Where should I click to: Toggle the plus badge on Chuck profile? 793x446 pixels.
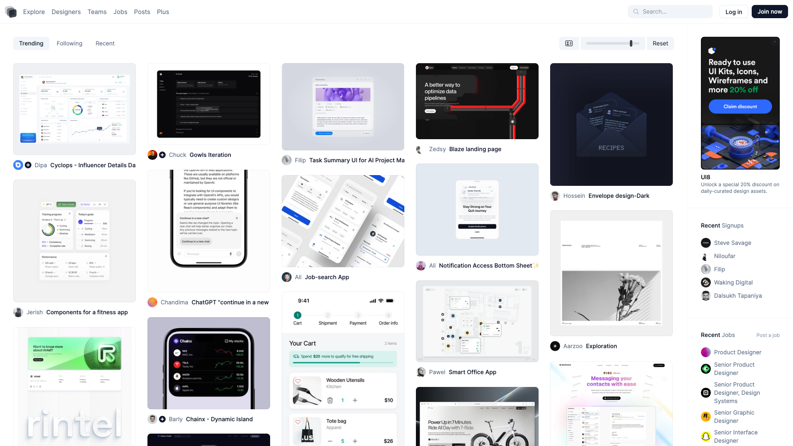[x=162, y=155]
